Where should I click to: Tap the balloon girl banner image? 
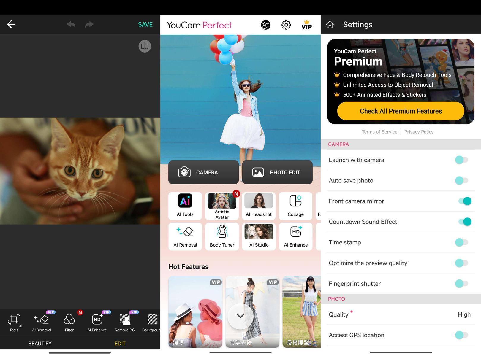coord(240,98)
